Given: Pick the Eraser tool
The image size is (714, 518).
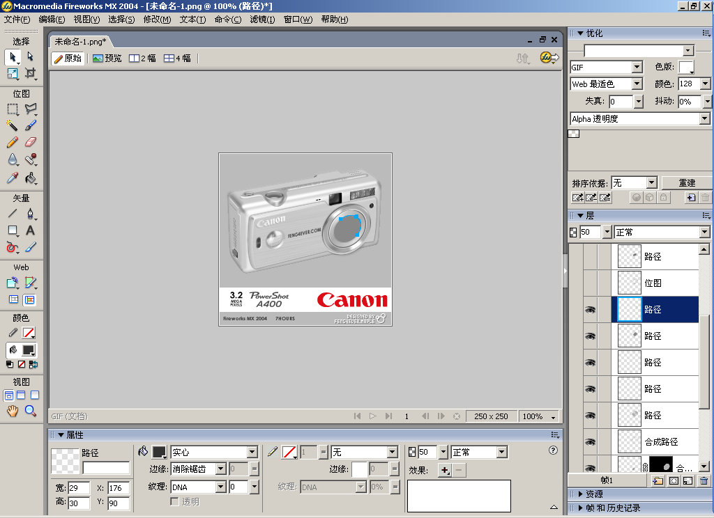Looking at the screenshot, I should 30,142.
